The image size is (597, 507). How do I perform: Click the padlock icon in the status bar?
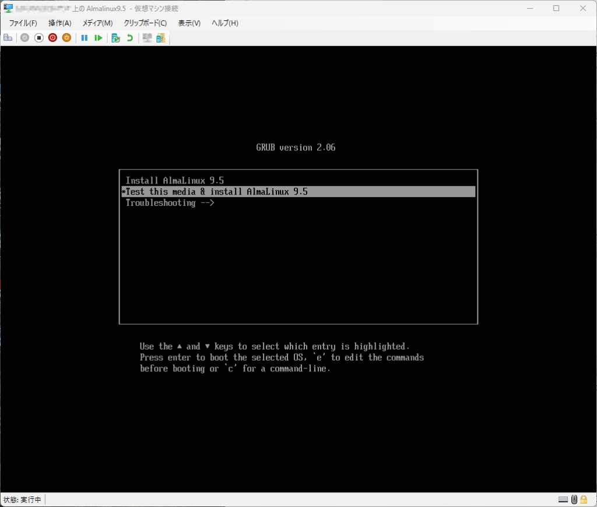pyautogui.click(x=584, y=499)
